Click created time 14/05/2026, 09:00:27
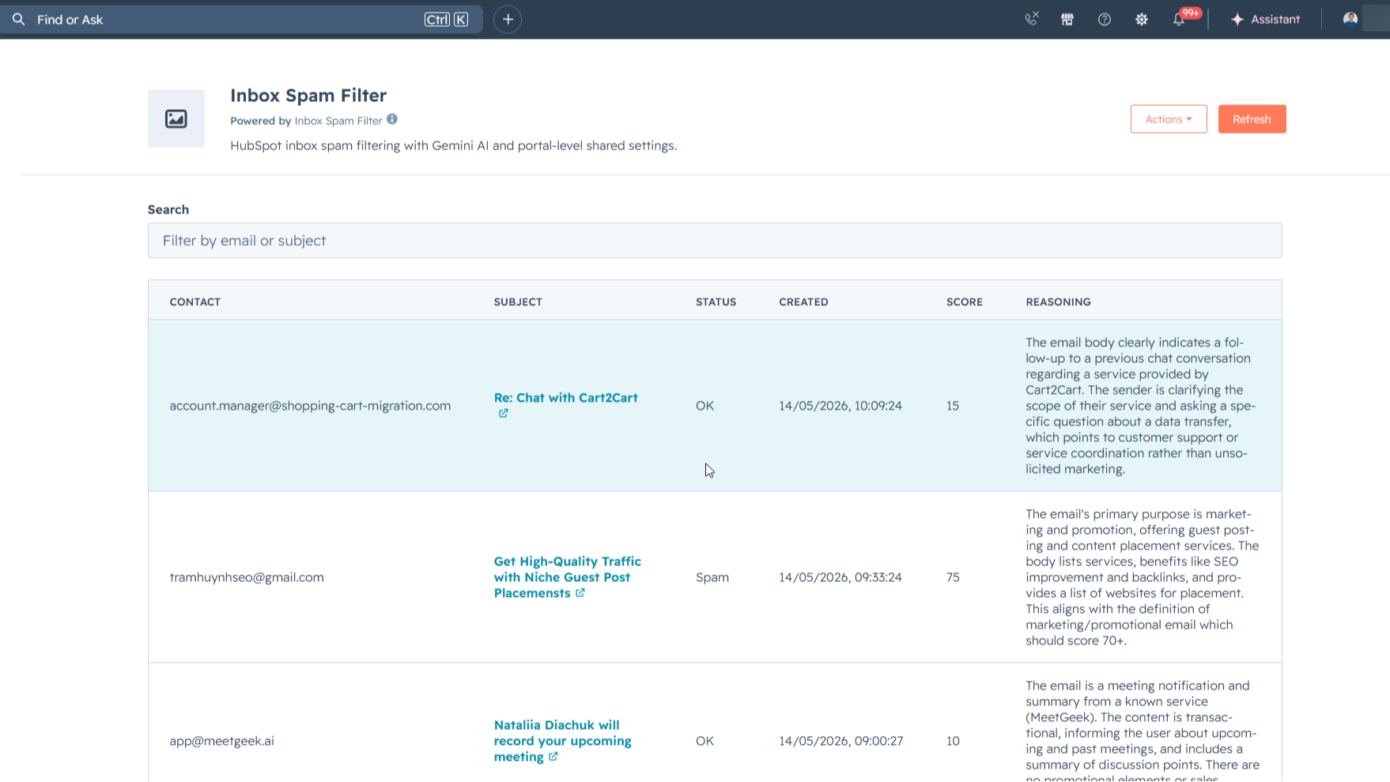 click(x=840, y=741)
